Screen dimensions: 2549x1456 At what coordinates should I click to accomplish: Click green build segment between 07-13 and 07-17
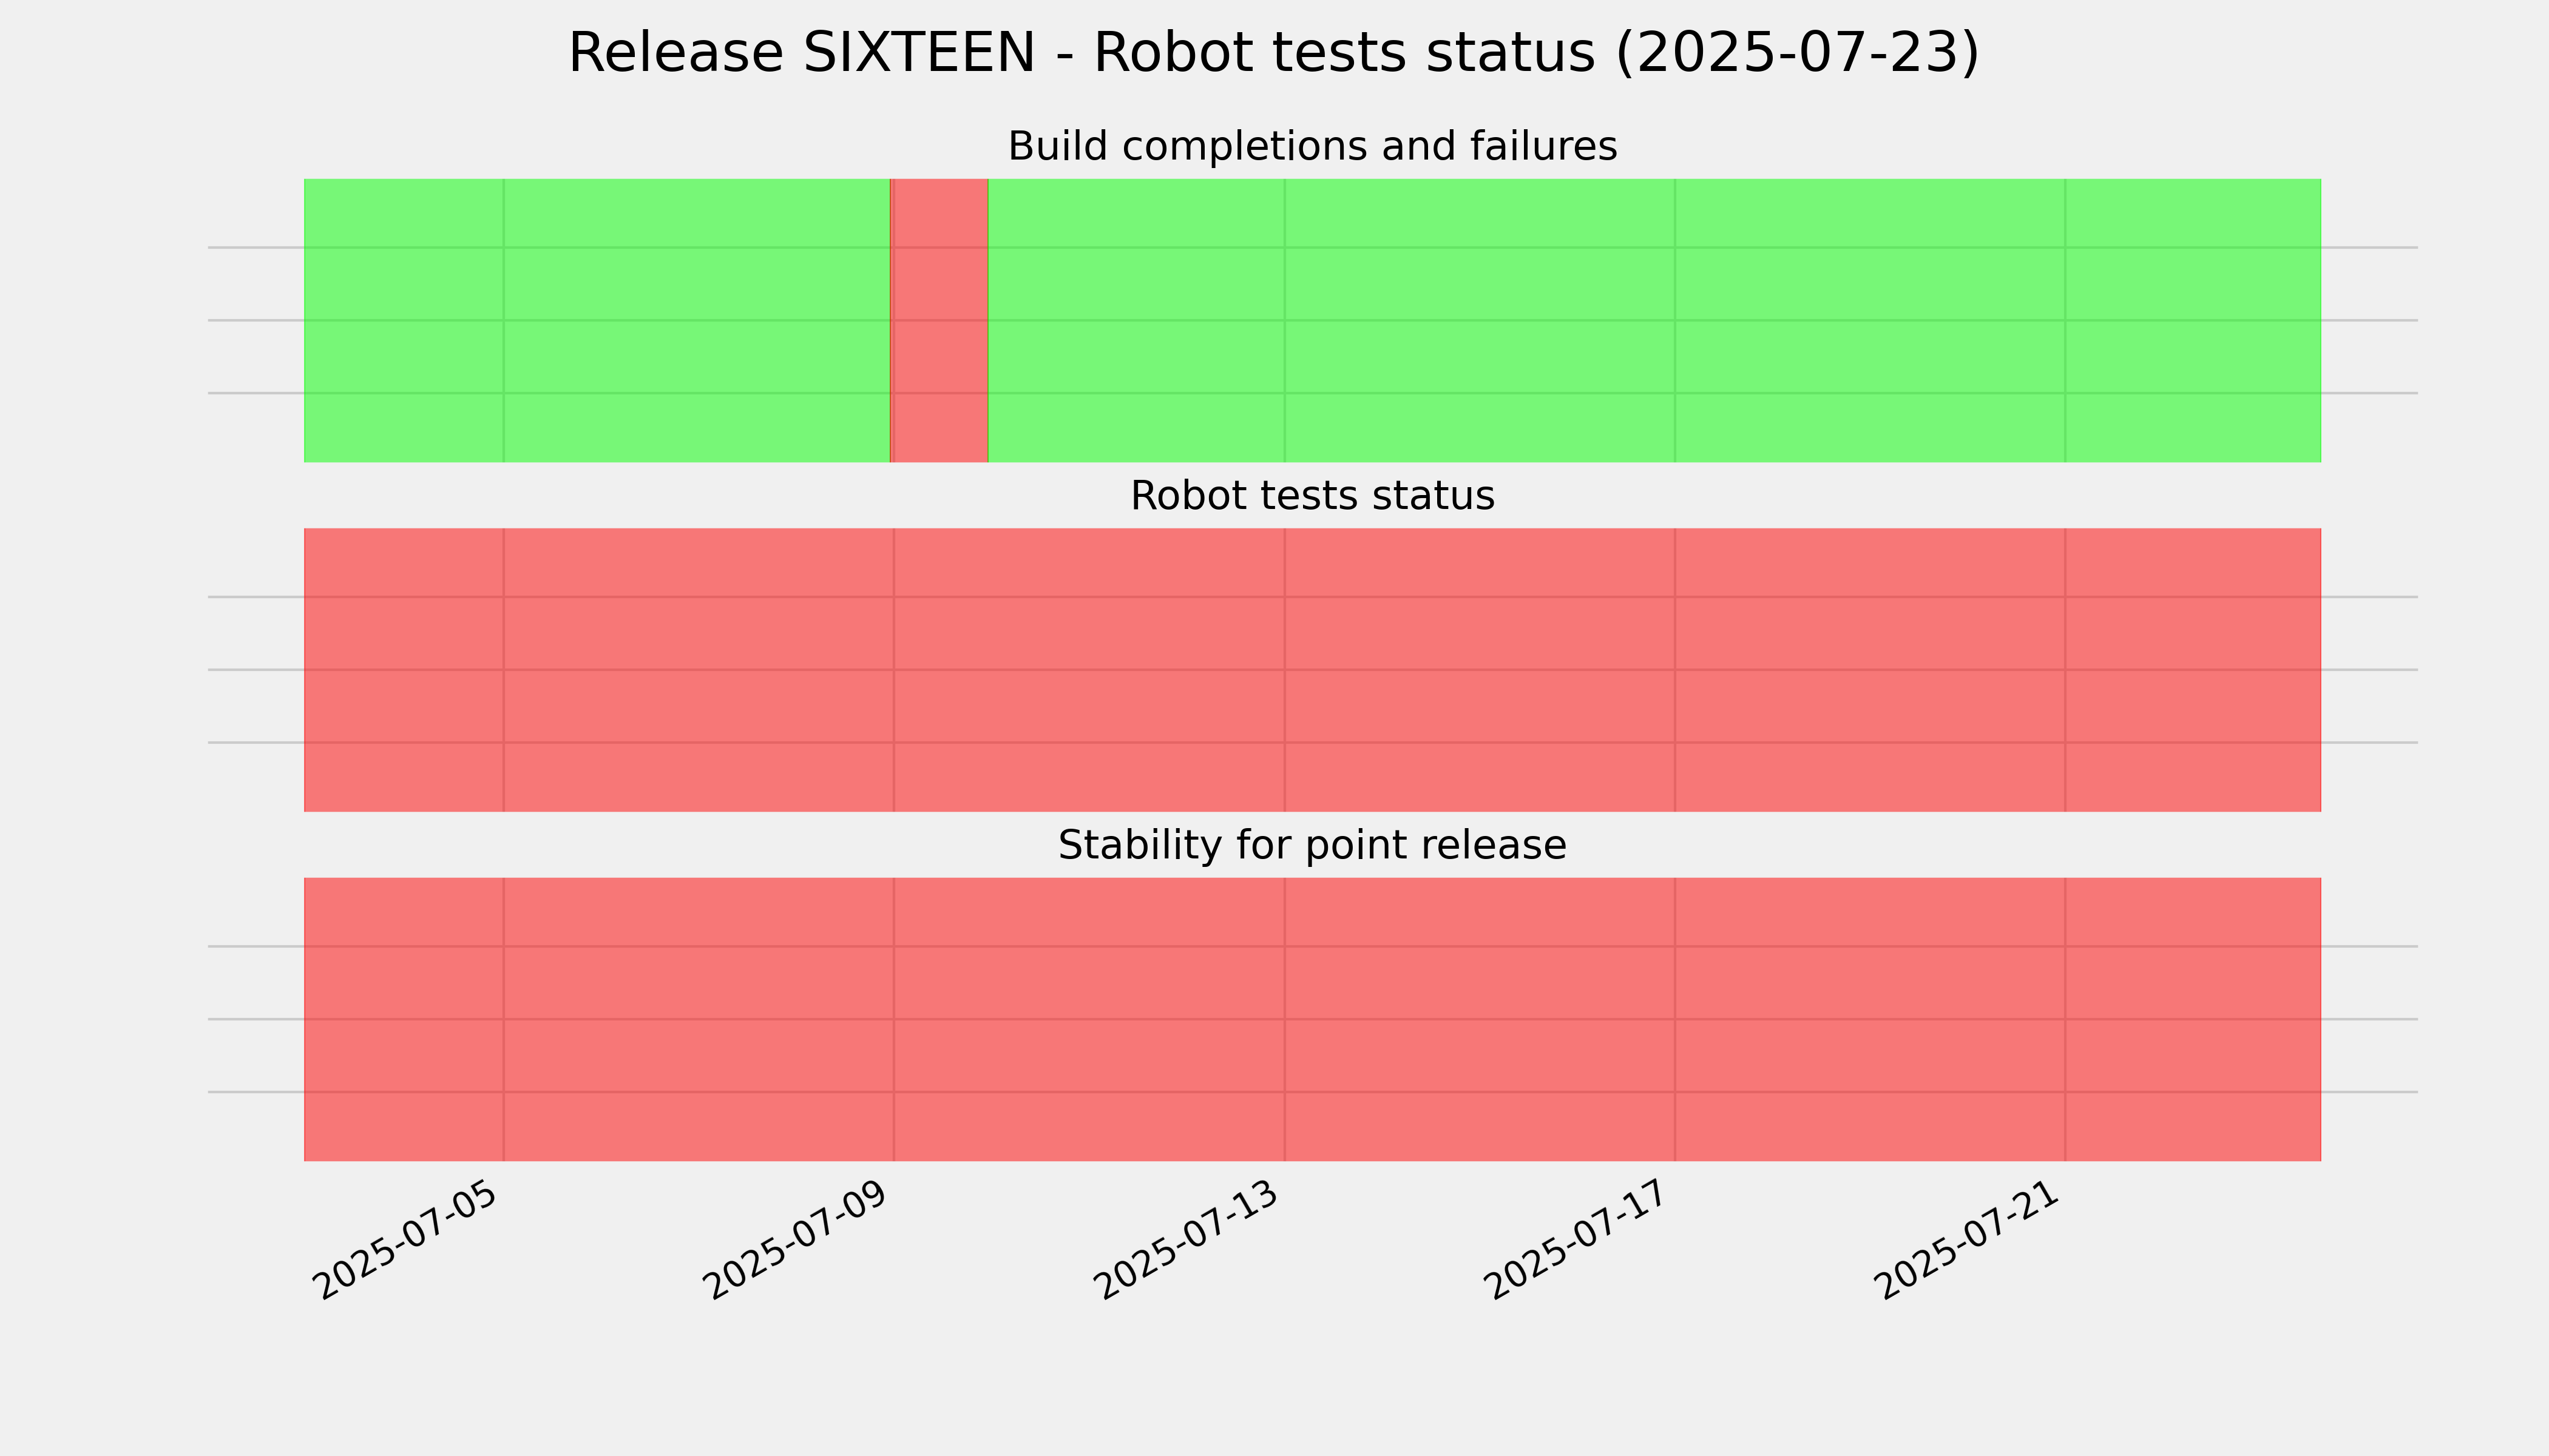[x=1480, y=320]
